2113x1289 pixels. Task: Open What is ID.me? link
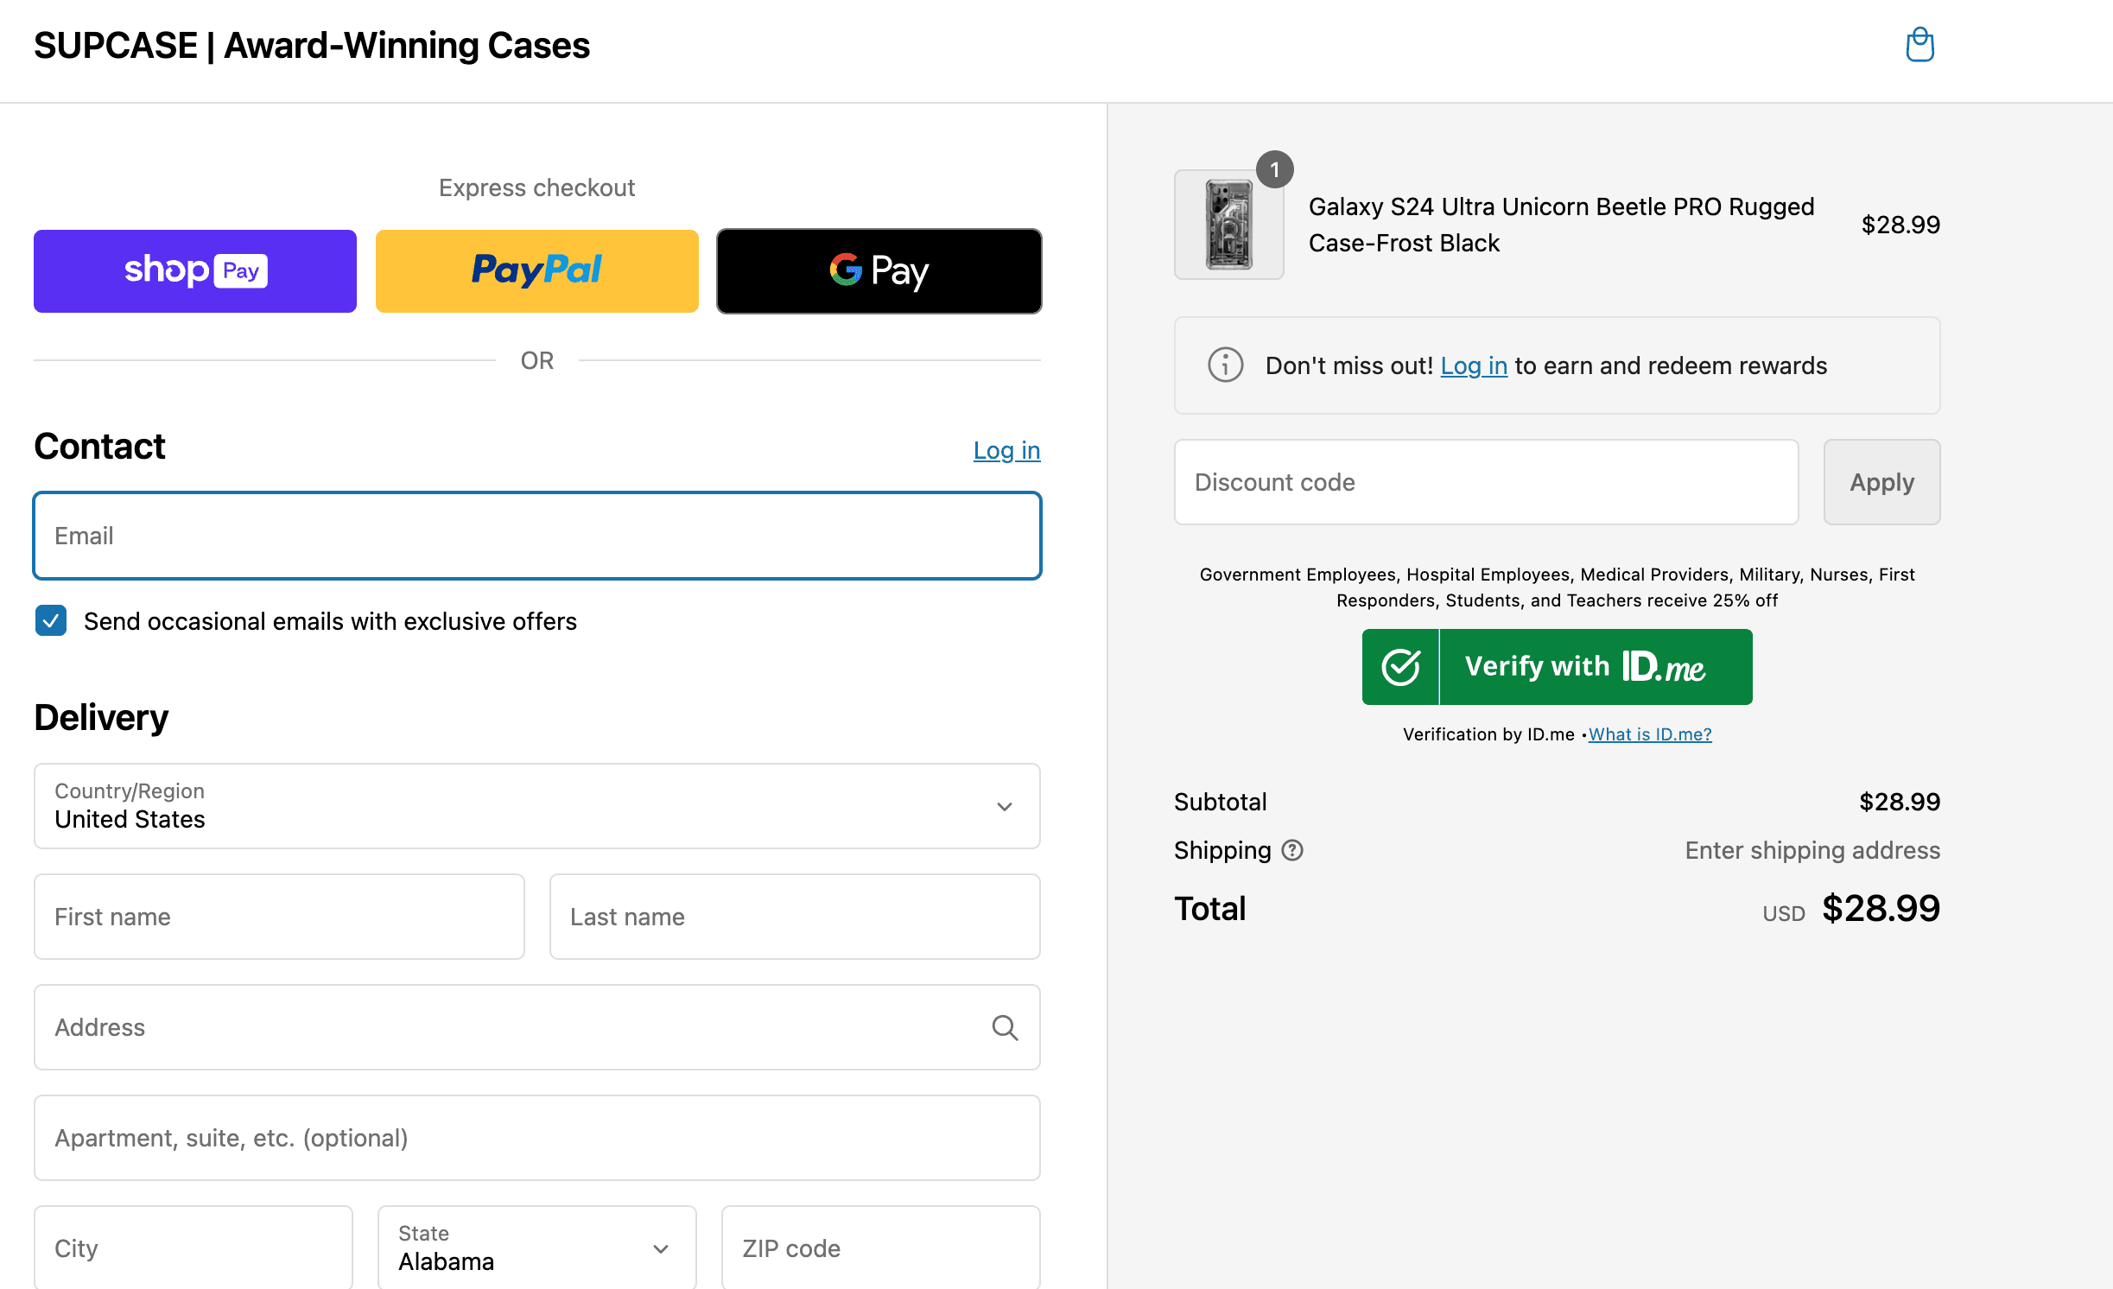(x=1650, y=734)
